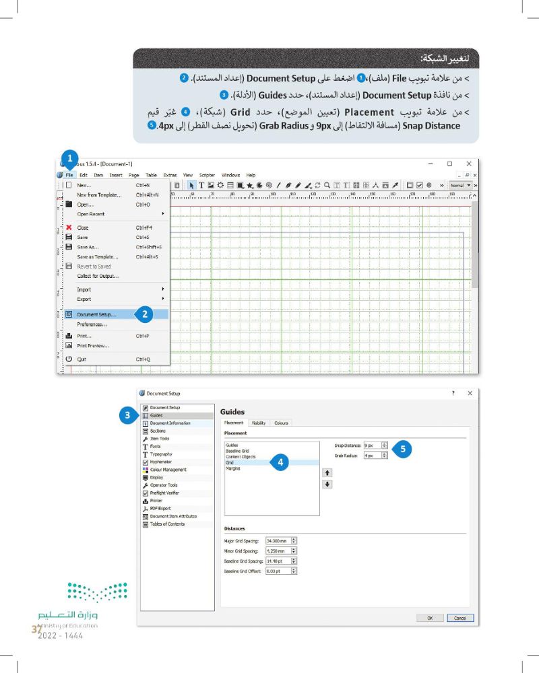This screenshot has height=673, width=539.
Task: Choose the Eye Dropper tool
Action: (395, 186)
